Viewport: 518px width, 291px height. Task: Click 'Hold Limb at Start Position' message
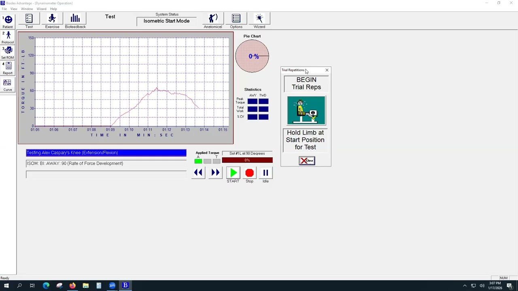[x=306, y=140]
